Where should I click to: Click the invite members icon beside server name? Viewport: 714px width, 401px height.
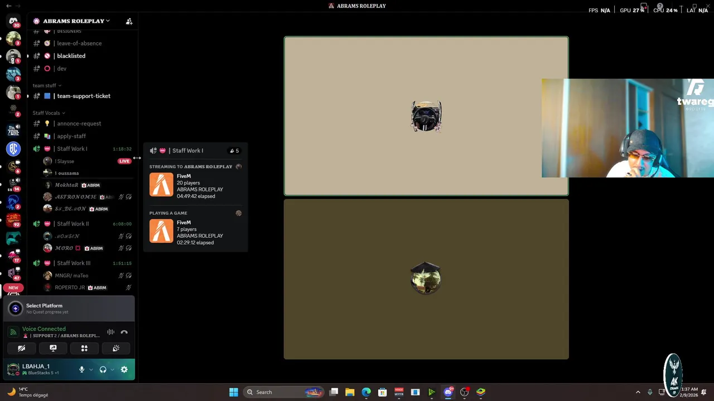click(129, 21)
